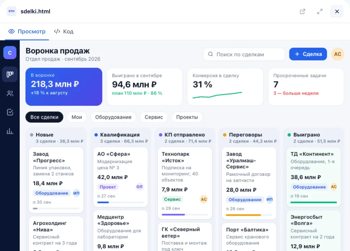Click the план 110 млн ₽ · 86 % text
This screenshot has height=251, width=350.
pyautogui.click(x=137, y=93)
